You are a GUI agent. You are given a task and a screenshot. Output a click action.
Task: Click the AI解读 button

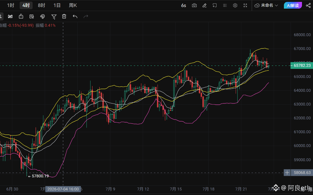pyautogui.click(x=293, y=5)
